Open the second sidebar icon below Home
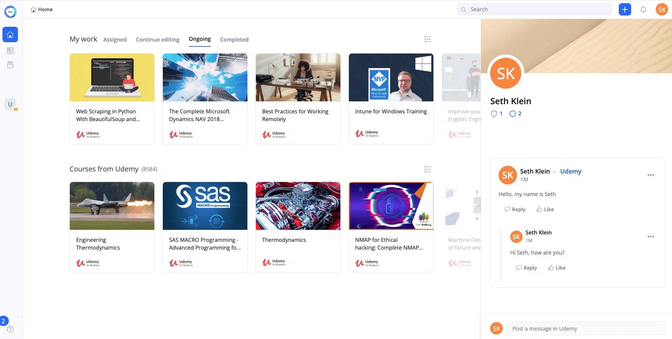 10,51
